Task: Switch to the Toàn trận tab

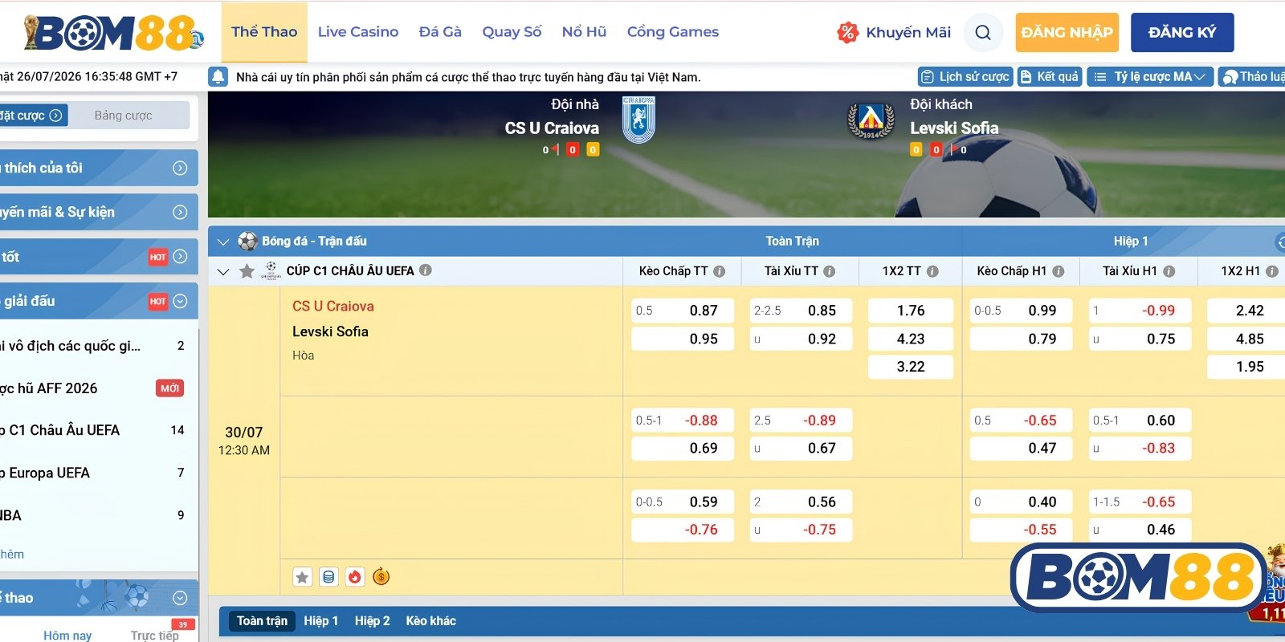Action: pos(262,620)
